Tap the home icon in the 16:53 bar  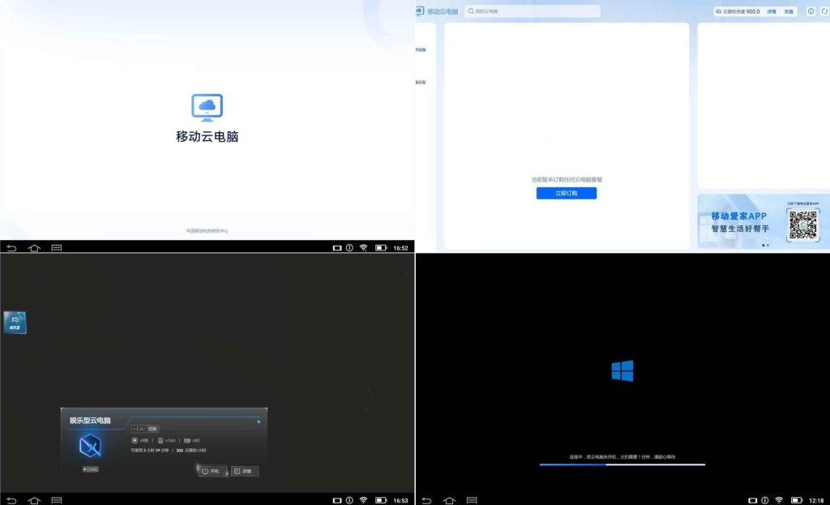[x=34, y=500]
